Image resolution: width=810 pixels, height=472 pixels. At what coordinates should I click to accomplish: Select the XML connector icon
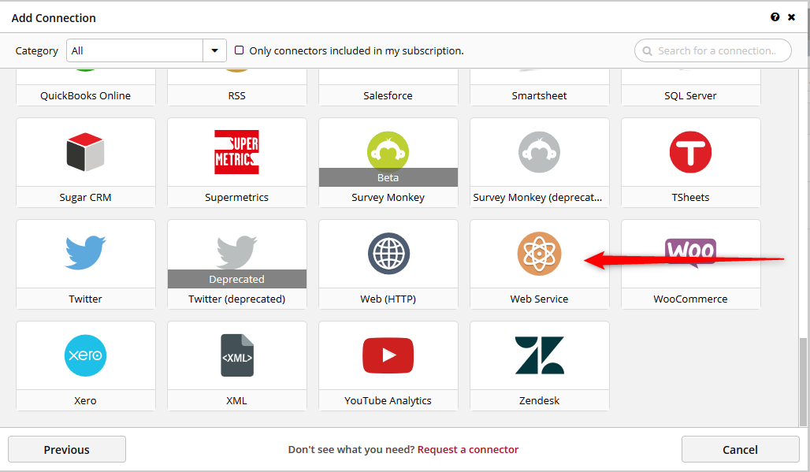click(x=236, y=355)
